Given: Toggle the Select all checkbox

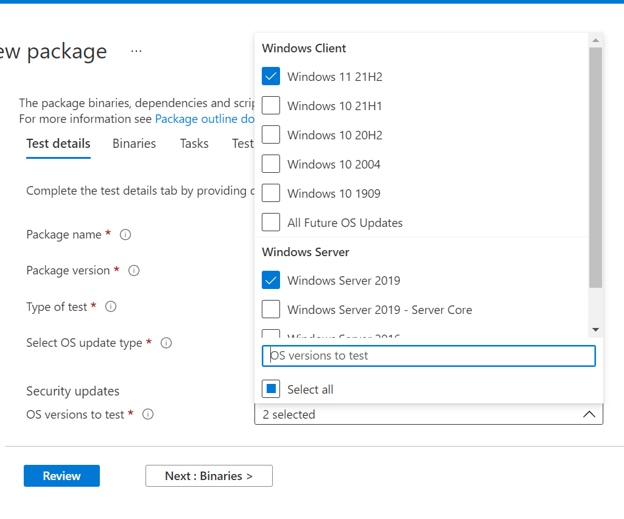Looking at the screenshot, I should pyautogui.click(x=271, y=389).
